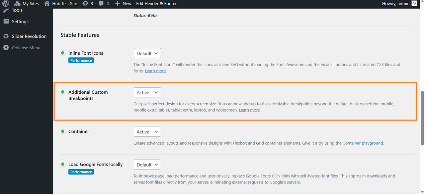425x194 pixels.
Task: Click the Slider Revolution sidebar icon
Action: pyautogui.click(x=6, y=36)
